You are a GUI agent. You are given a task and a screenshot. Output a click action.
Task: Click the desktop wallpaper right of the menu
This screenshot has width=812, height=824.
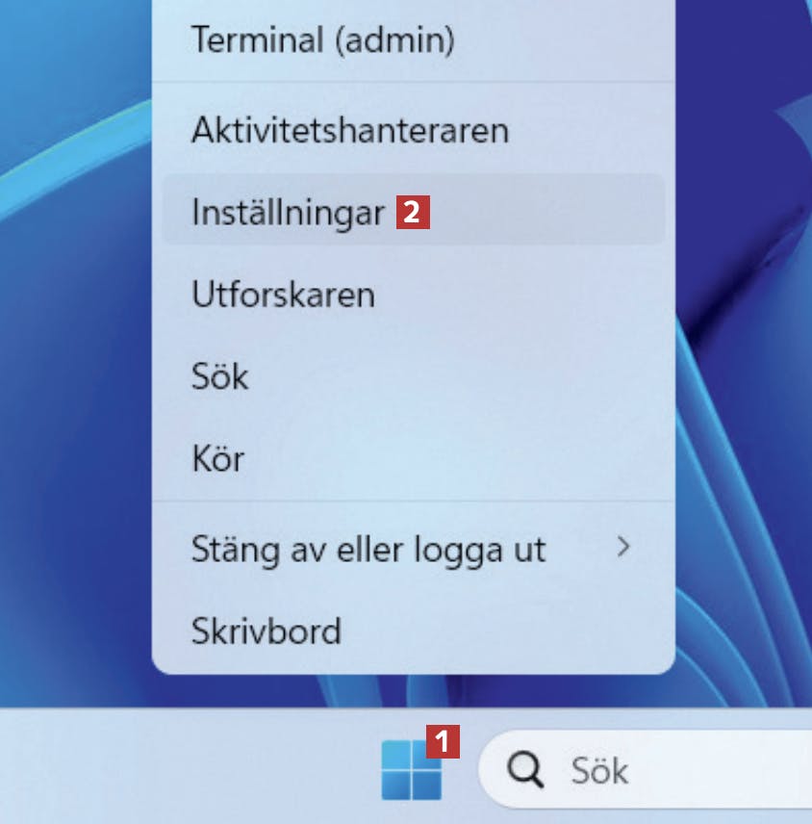(744, 368)
